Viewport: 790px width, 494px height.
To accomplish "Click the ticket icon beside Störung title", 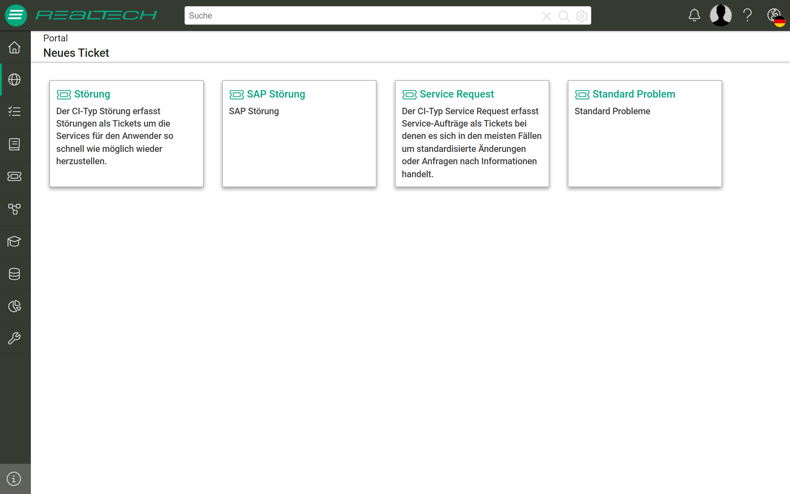I will tap(64, 95).
